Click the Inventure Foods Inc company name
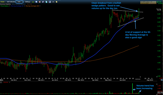Image resolution: width=163 pixels, height=95 pixels. click(x=6, y=4)
